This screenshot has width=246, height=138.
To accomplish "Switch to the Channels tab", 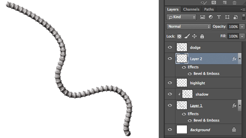I will click(x=191, y=10).
